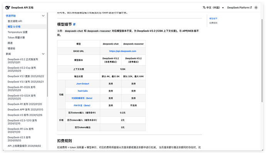266x153 pixels.
Task: Click the 上下文长度 row label
Action: [x=79, y=69]
